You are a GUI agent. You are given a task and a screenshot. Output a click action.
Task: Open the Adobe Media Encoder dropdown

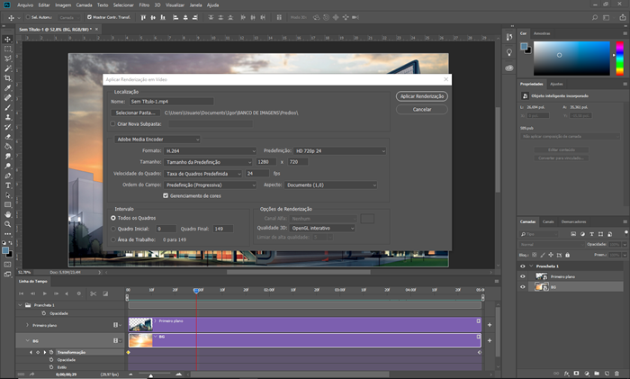click(x=157, y=139)
